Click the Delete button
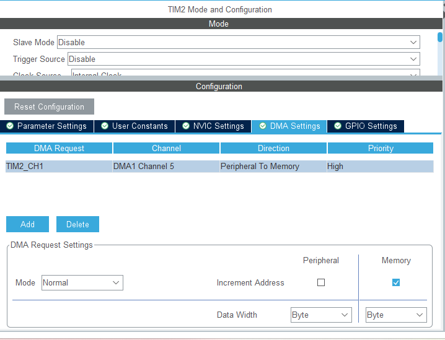This screenshot has height=340, width=445. 77,224
